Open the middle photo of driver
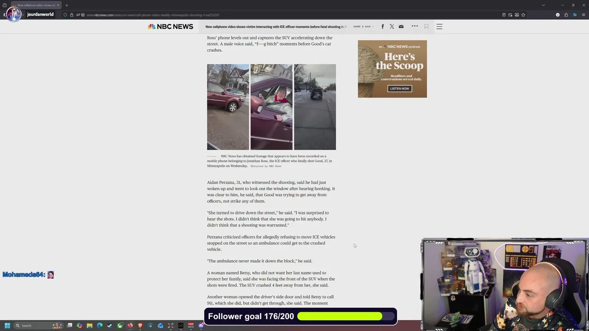The height and width of the screenshot is (331, 589). [271, 107]
